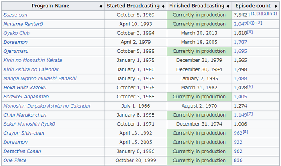Open Doraemon link started April 15, 2005

click(15, 142)
